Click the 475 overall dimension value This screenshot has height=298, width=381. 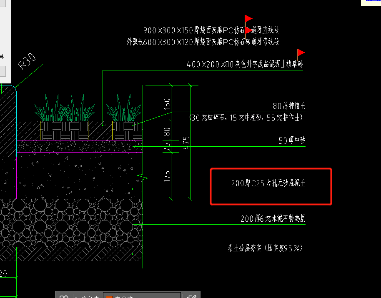186,143
